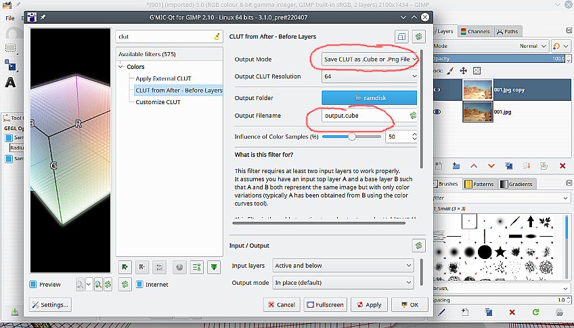Click the green expand/collapse all folders arrow
The width and height of the screenshot is (574, 328).
pyautogui.click(x=214, y=267)
